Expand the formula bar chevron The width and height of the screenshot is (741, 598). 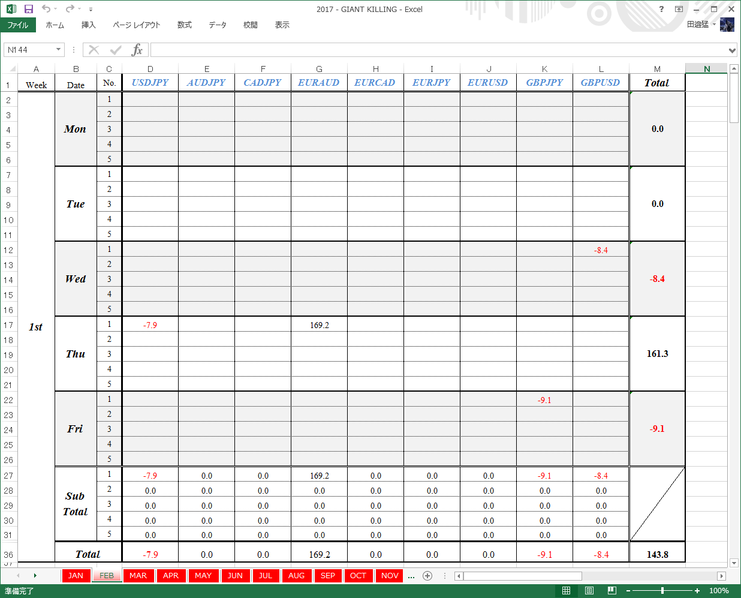(732, 50)
